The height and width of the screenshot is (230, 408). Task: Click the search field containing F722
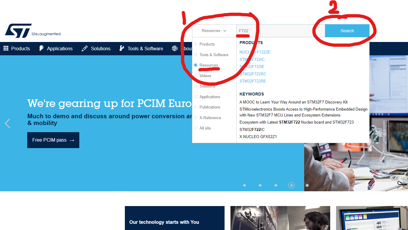(280, 31)
